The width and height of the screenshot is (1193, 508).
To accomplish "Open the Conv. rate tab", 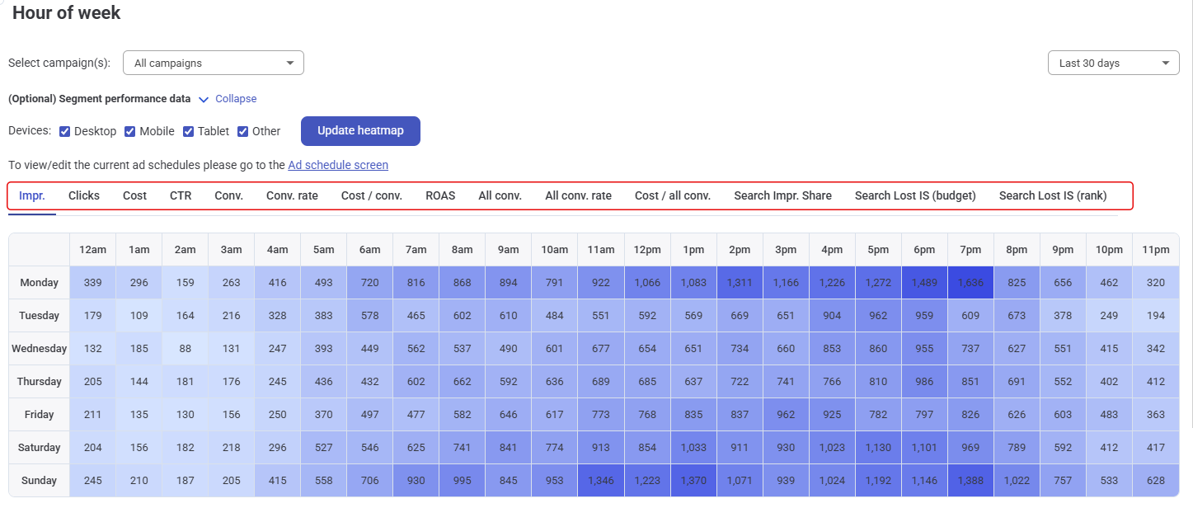I will (292, 195).
